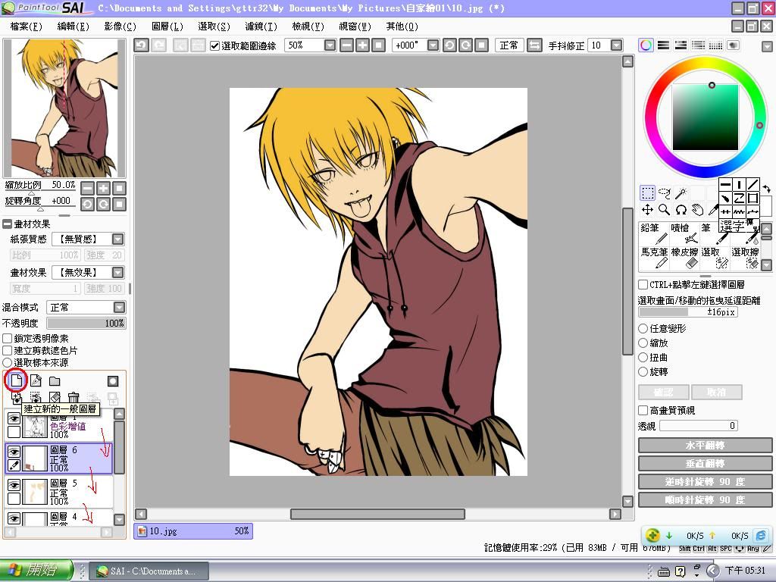This screenshot has width=776, height=582.
Task: Open the 編輯(E) menu
Action: tap(74, 27)
